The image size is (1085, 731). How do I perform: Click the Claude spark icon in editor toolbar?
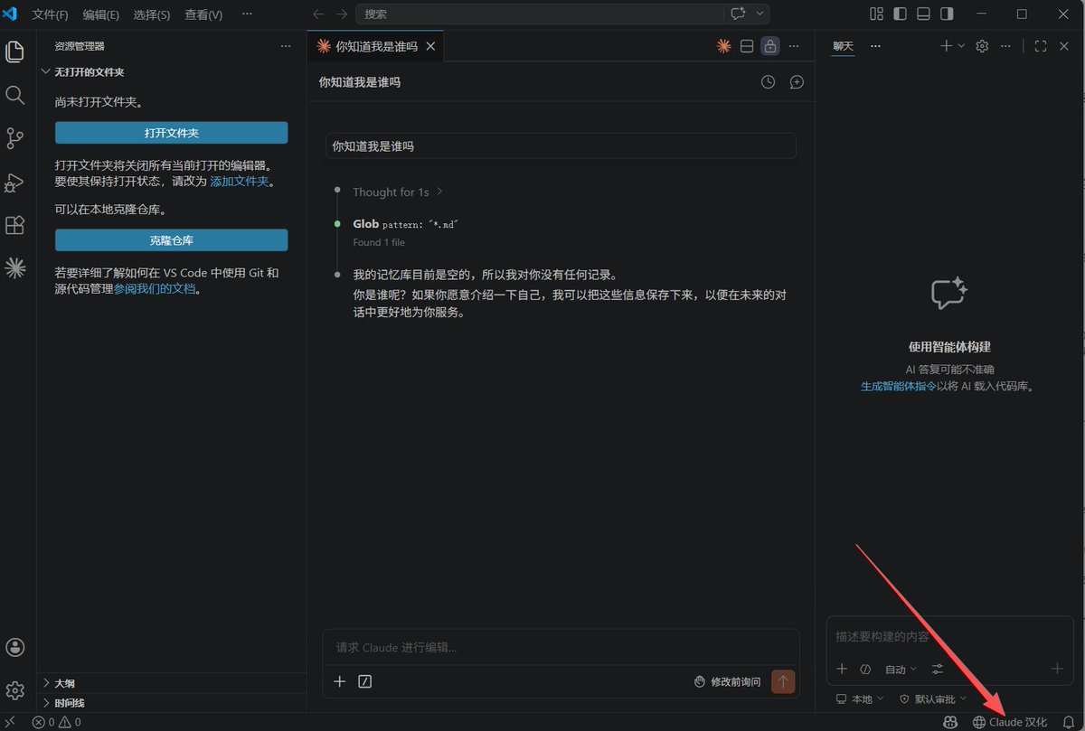click(x=723, y=46)
